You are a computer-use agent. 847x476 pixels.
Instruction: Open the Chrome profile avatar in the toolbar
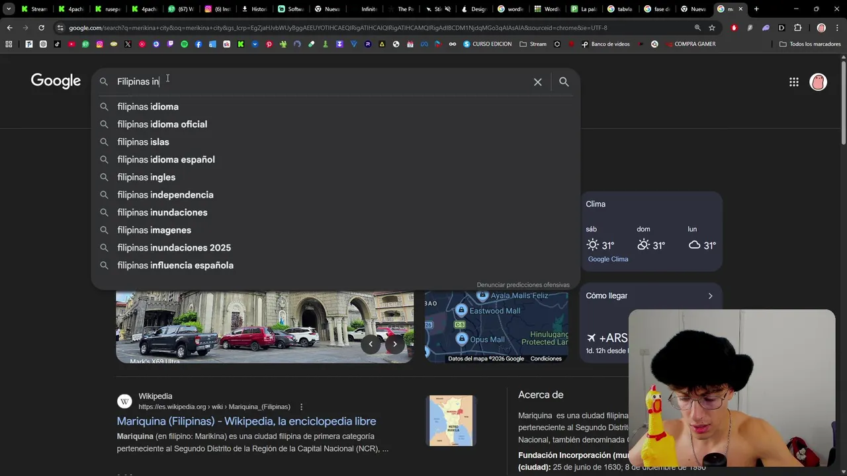point(821,28)
